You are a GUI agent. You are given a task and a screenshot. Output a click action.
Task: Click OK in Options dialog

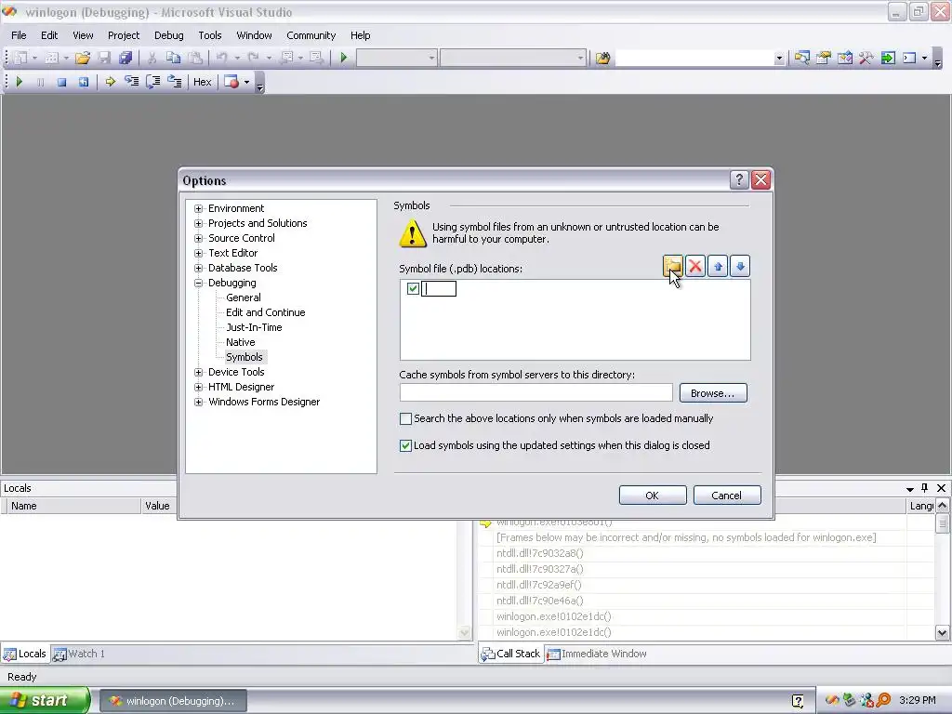tap(653, 496)
